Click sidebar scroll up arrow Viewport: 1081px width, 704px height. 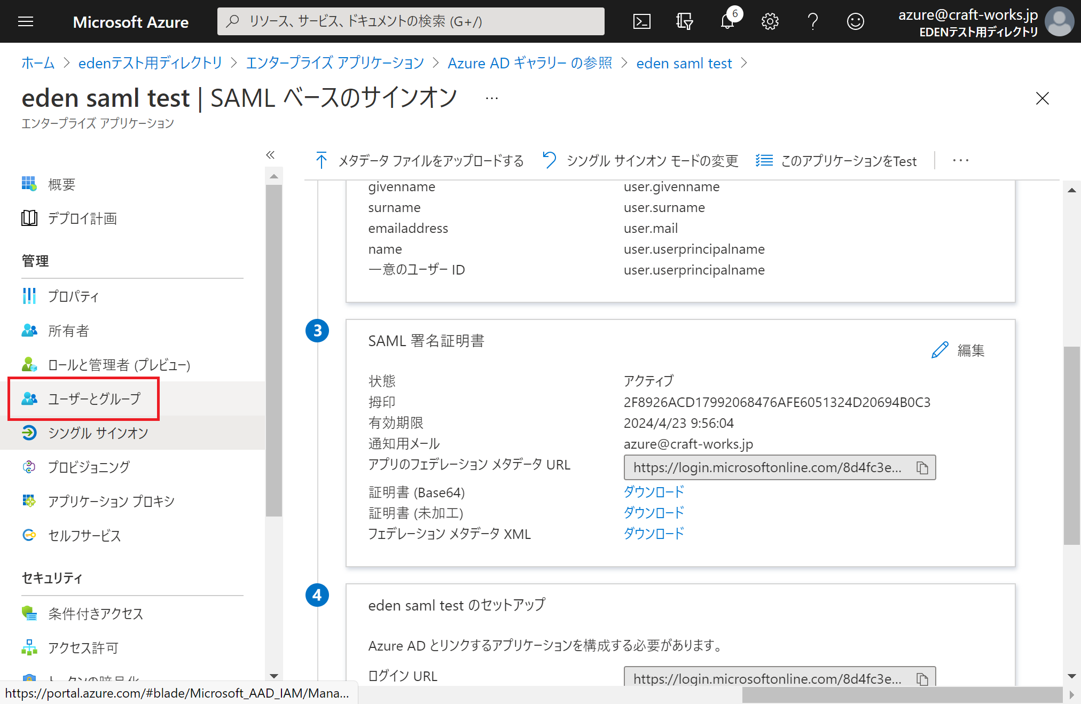point(273,176)
